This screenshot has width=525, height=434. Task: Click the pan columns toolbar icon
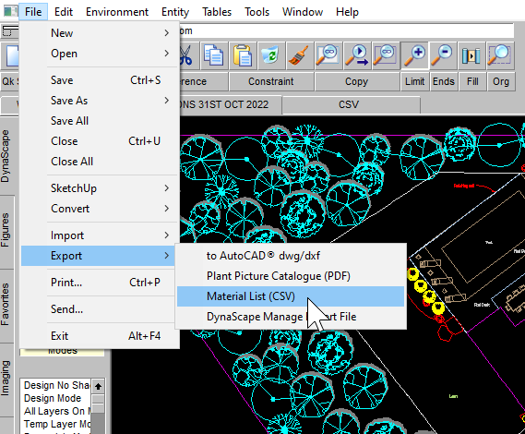click(471, 55)
